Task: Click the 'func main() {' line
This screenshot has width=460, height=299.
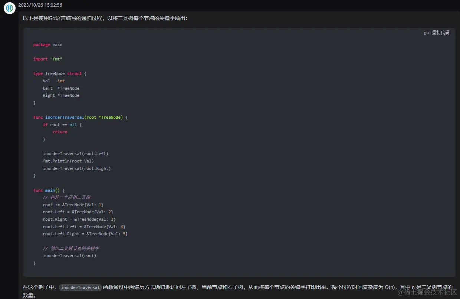Action: click(x=49, y=190)
